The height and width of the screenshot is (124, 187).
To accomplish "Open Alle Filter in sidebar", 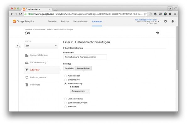I will point(35,70).
